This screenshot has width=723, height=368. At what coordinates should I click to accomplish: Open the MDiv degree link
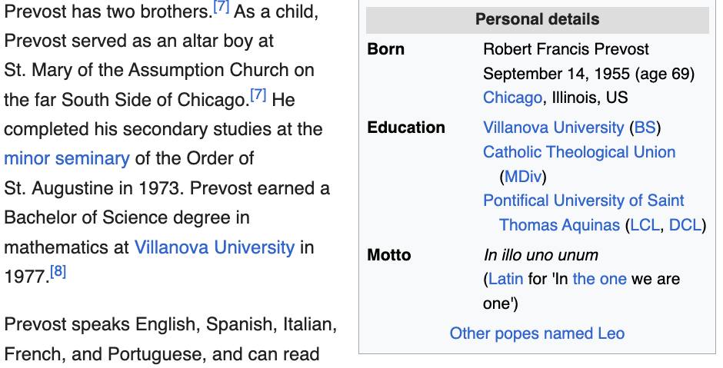tap(522, 177)
